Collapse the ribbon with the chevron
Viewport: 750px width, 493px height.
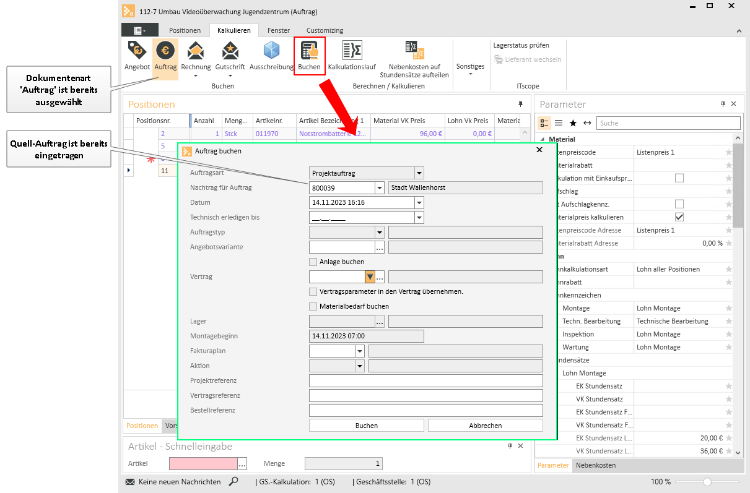click(x=739, y=30)
